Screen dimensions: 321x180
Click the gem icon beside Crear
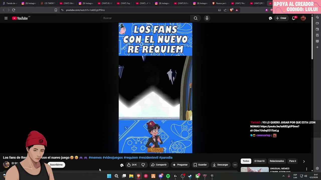(x=270, y=18)
